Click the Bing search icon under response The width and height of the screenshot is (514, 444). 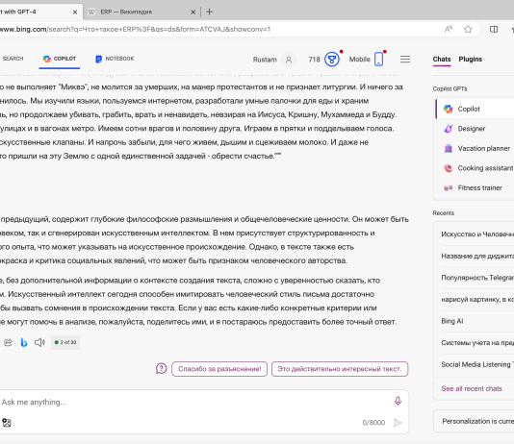click(24, 342)
